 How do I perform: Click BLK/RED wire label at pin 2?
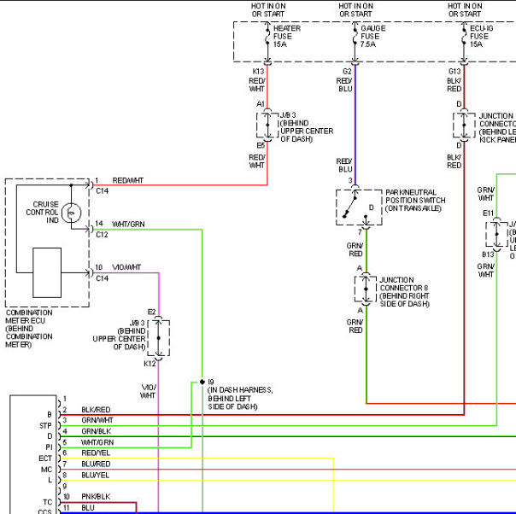point(96,410)
